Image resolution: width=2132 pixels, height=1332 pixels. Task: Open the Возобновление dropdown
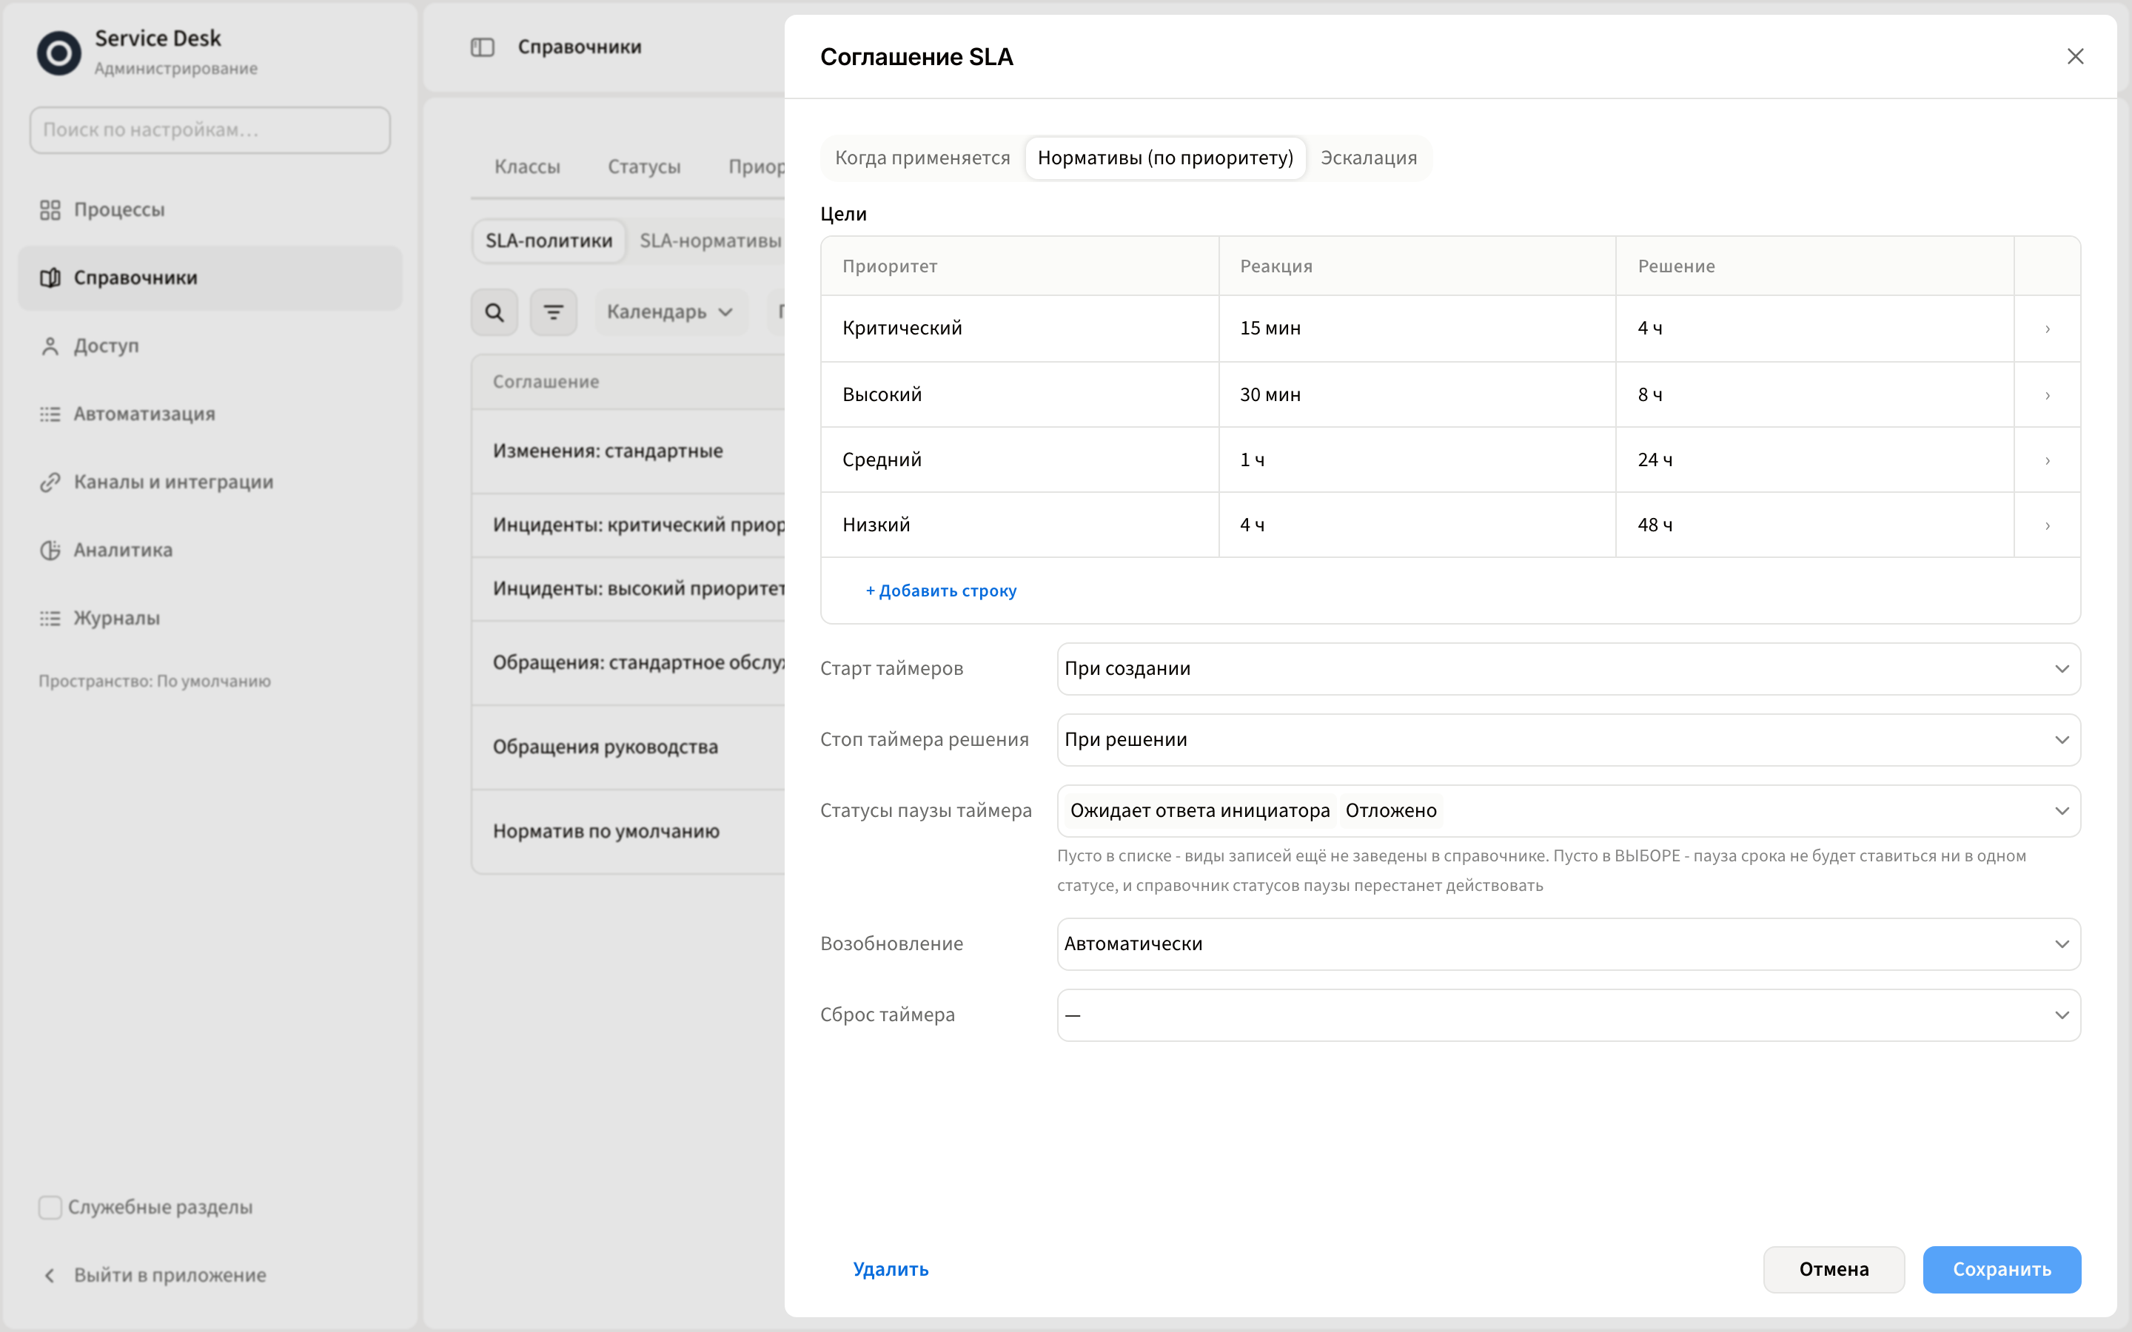coord(1568,943)
